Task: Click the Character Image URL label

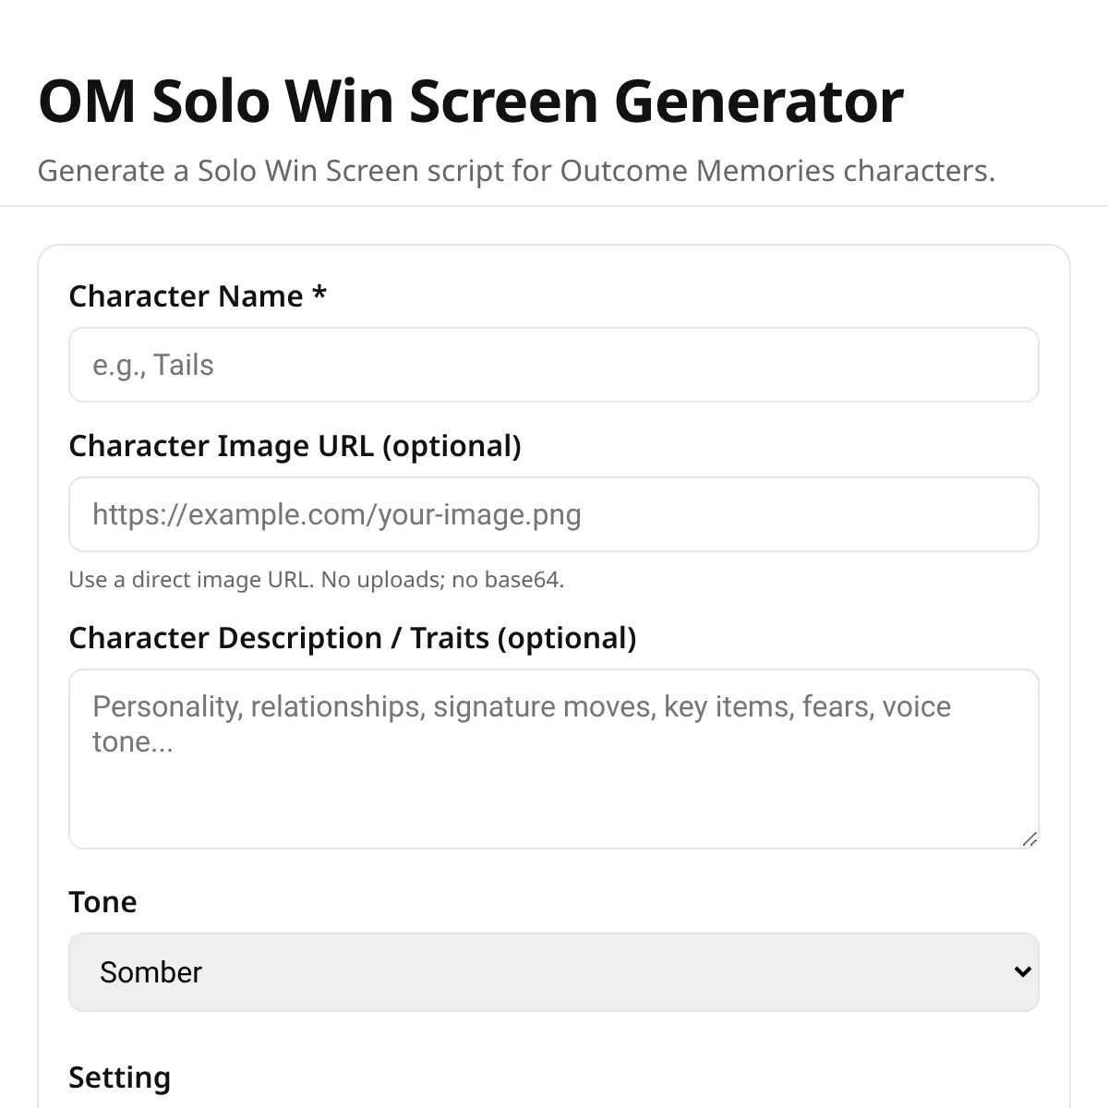Action: (x=295, y=446)
